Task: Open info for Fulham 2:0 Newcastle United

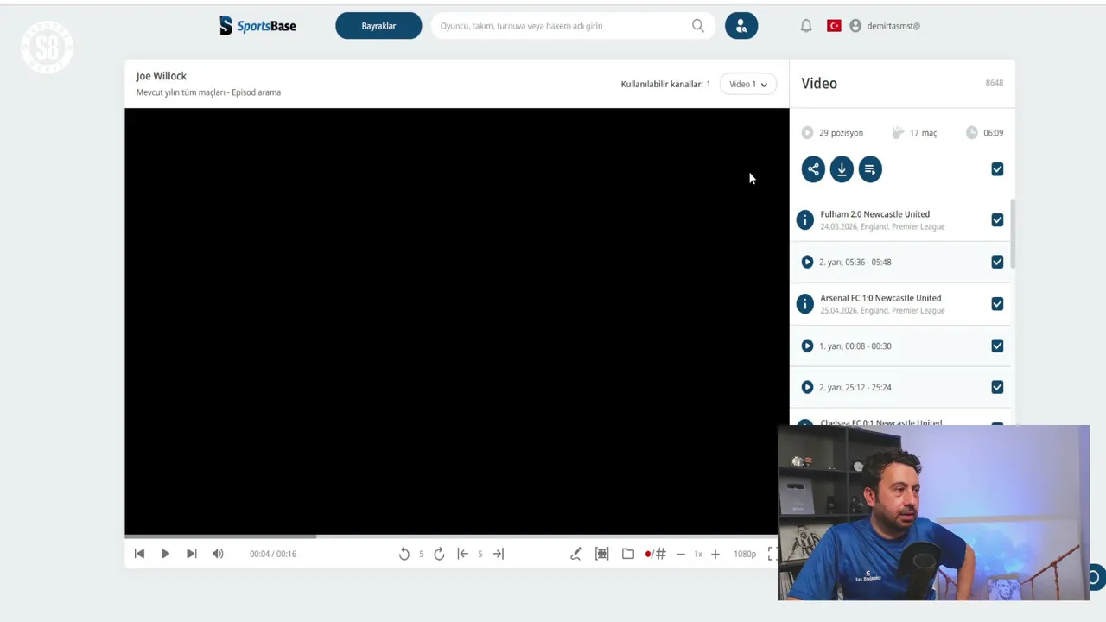Action: [805, 220]
